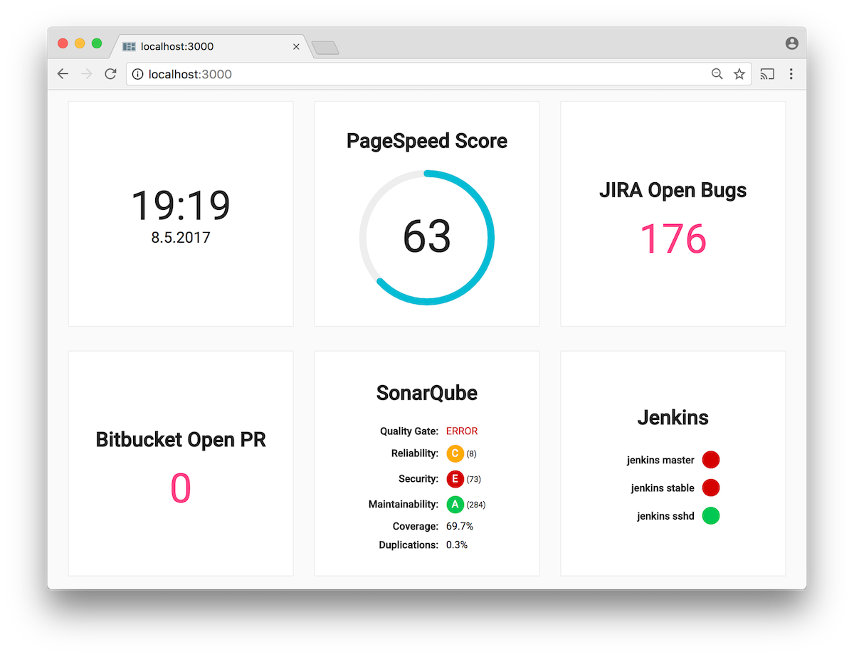Toggle the bookmark star for this page
Viewport: 854px width, 657px height.
tap(739, 73)
